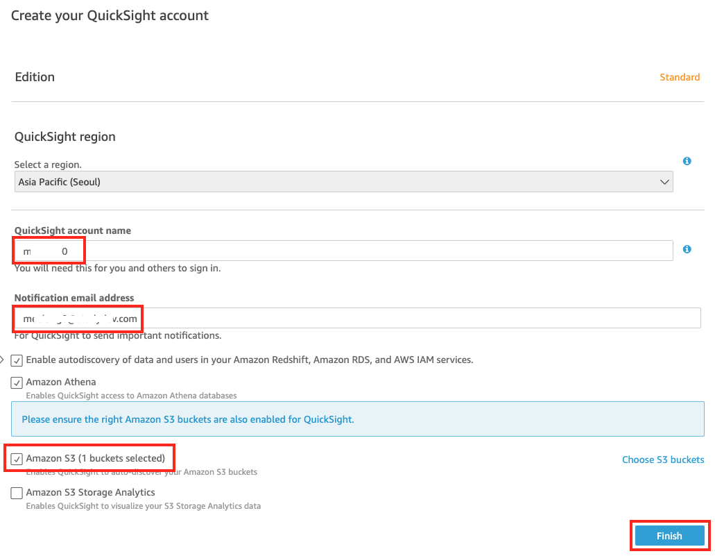This screenshot has width=715, height=556.
Task: Click the orange Standard edition label
Action: (x=679, y=77)
